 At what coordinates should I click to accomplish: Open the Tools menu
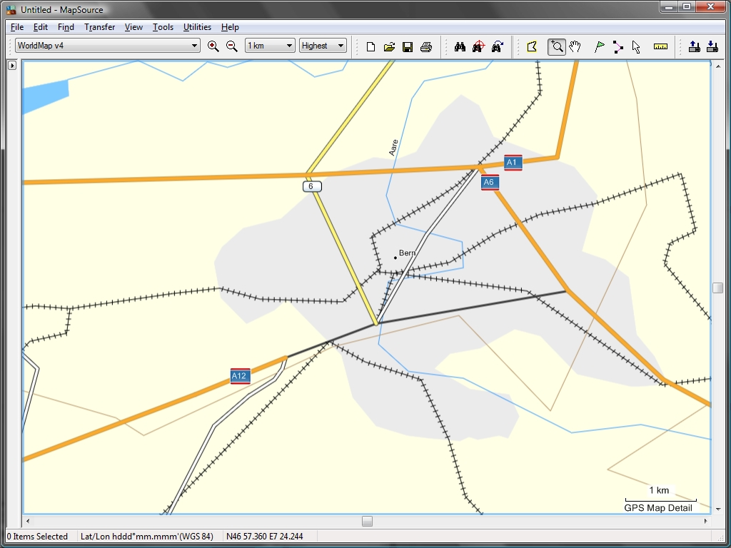click(x=163, y=27)
